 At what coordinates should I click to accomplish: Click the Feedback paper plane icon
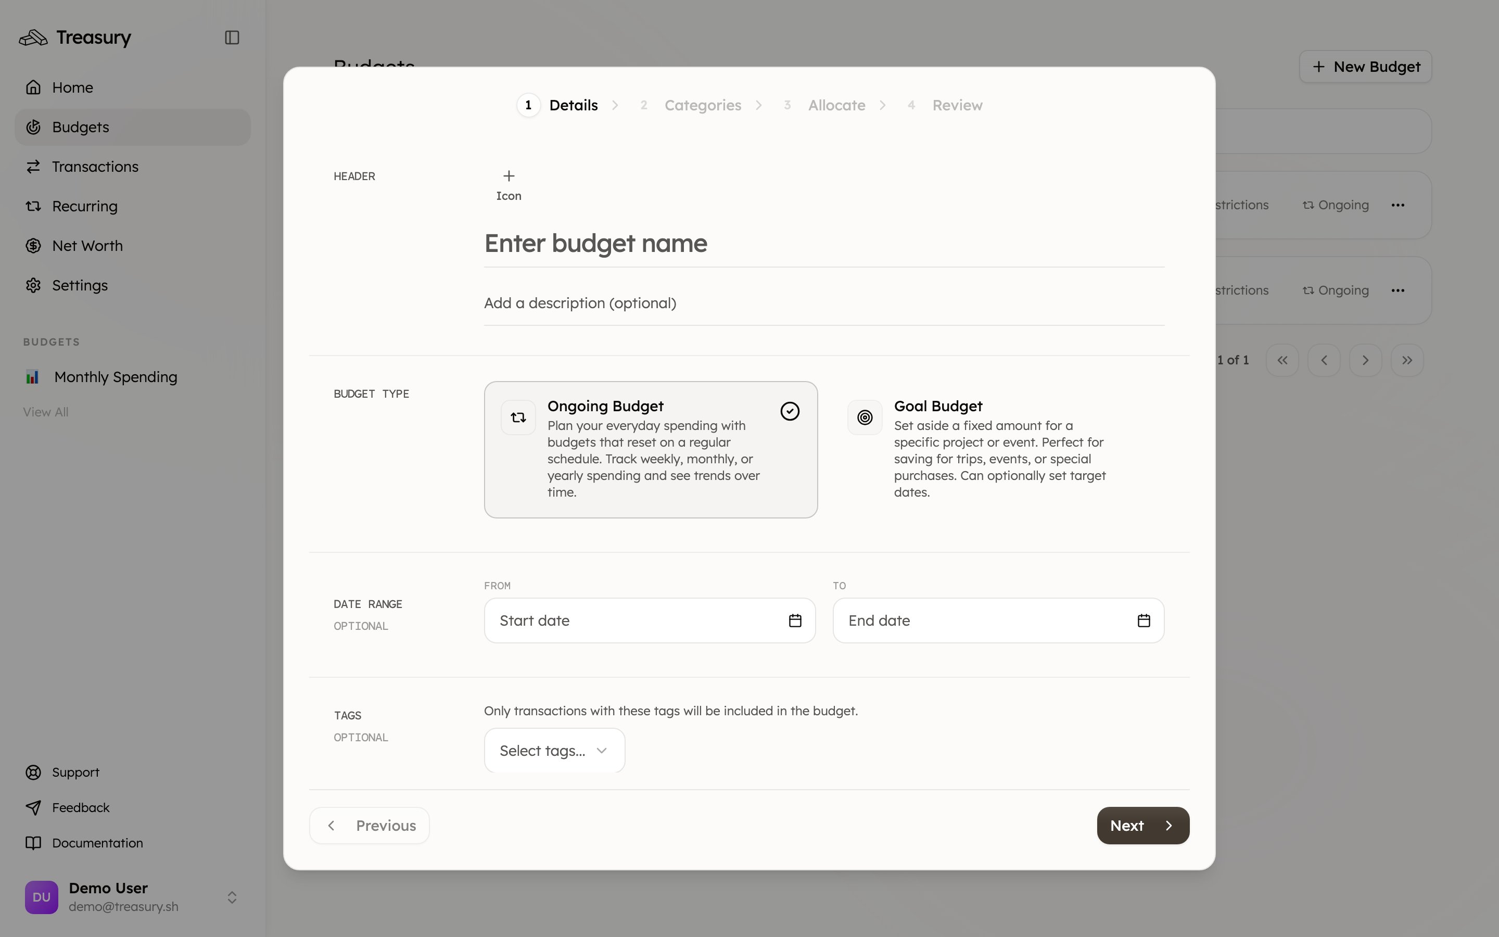[33, 807]
